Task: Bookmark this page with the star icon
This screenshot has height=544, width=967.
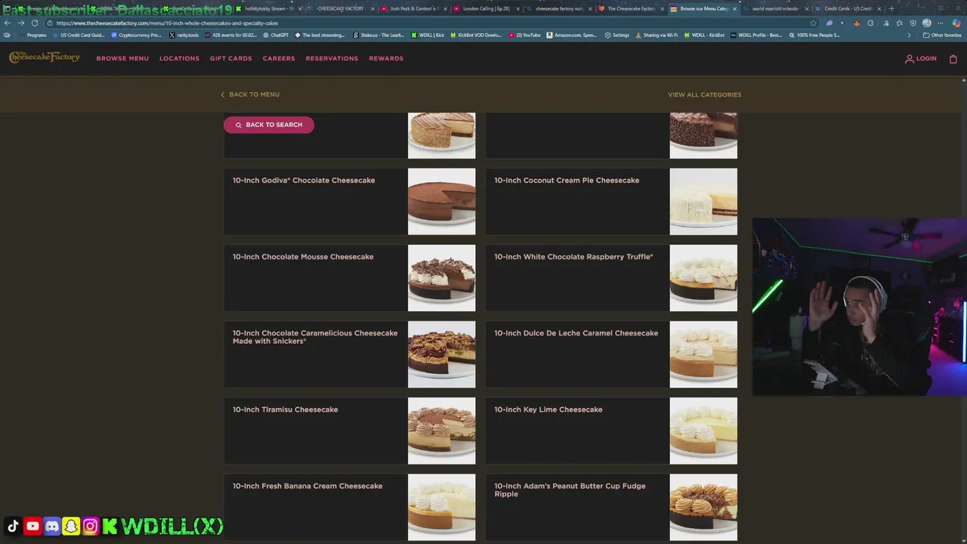Action: tap(814, 23)
